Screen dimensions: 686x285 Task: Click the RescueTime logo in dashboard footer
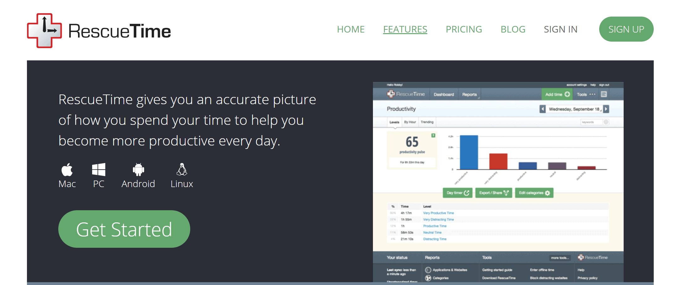[593, 257]
